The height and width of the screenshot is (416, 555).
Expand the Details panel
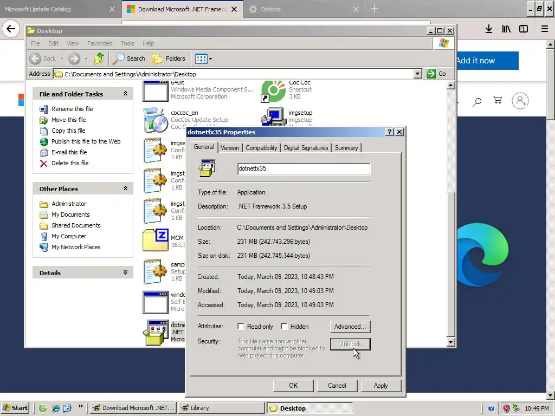point(125,272)
